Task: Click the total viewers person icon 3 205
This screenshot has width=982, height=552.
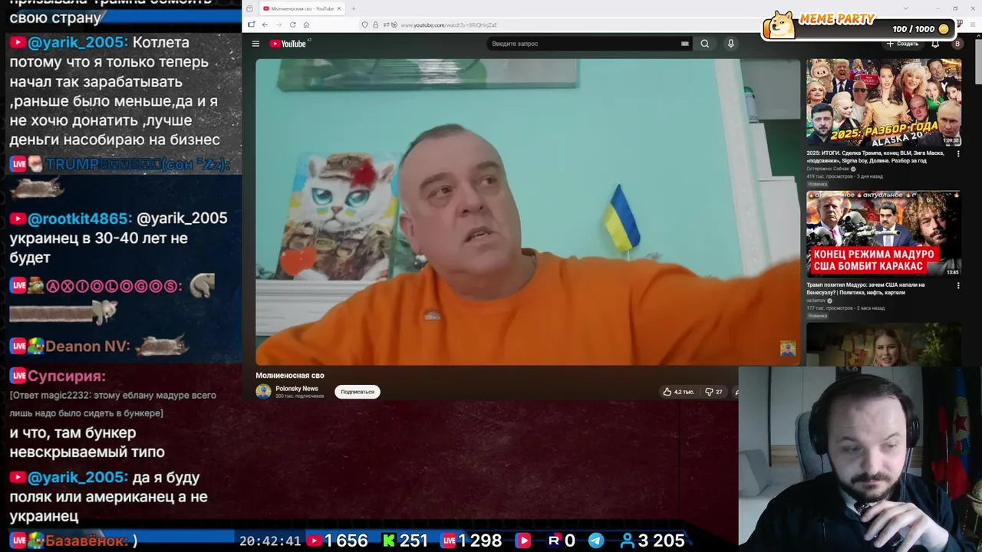Action: click(627, 540)
